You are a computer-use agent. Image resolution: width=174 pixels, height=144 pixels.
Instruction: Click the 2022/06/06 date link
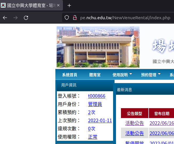(x=162, y=133)
